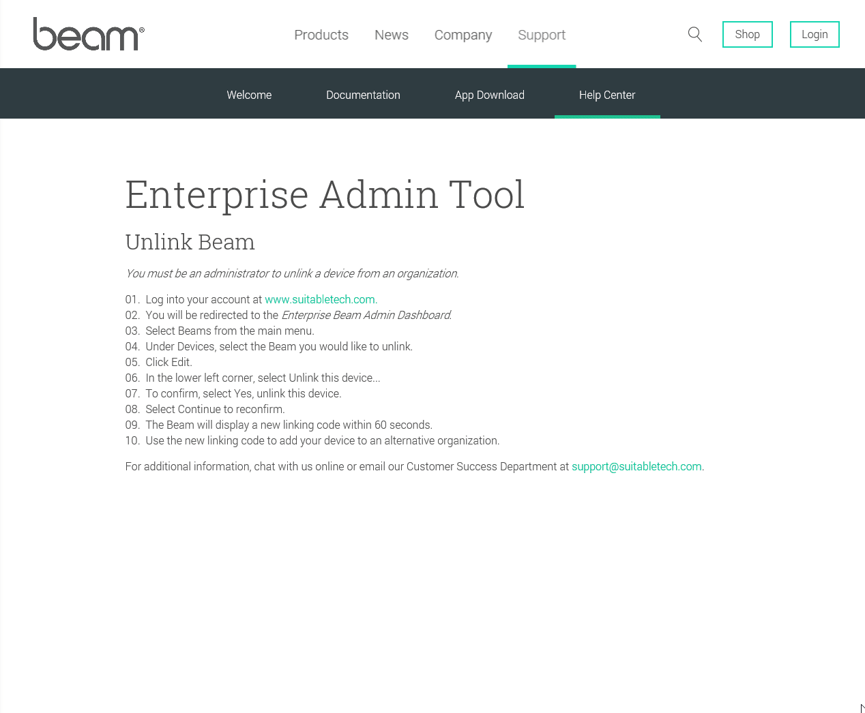This screenshot has width=865, height=713.
Task: Click the For additional information sentence
Action: click(x=415, y=466)
